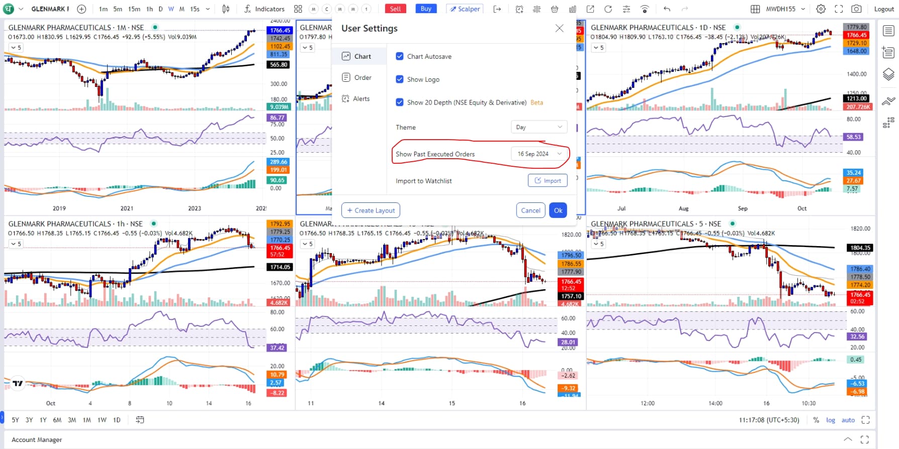Screen dimensions: 899x449
Task: Click the go-to-date calendar icon in bottom bar
Action: coord(140,420)
